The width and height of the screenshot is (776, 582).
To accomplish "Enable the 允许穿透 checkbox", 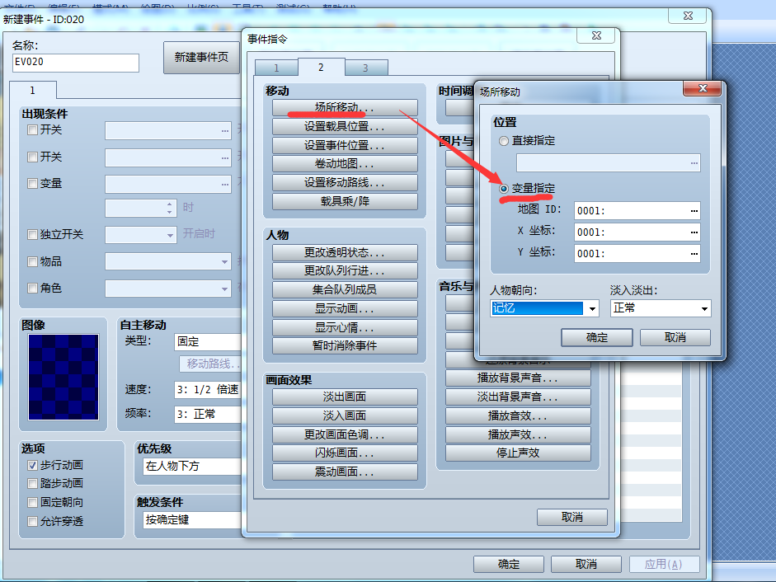I will click(33, 521).
